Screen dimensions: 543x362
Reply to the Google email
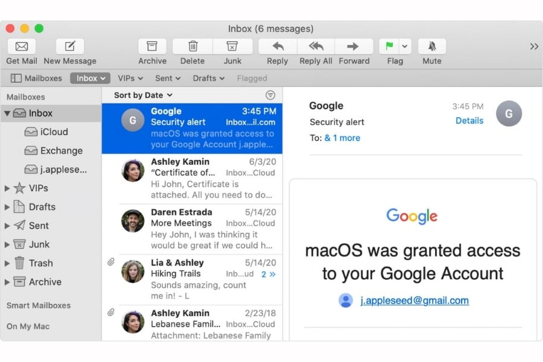click(278, 46)
